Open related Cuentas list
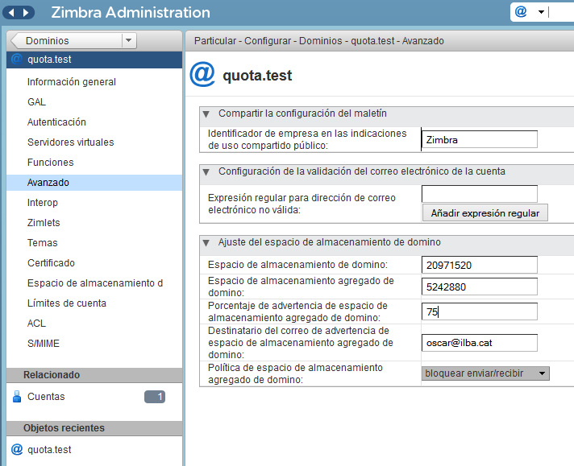 (46, 397)
